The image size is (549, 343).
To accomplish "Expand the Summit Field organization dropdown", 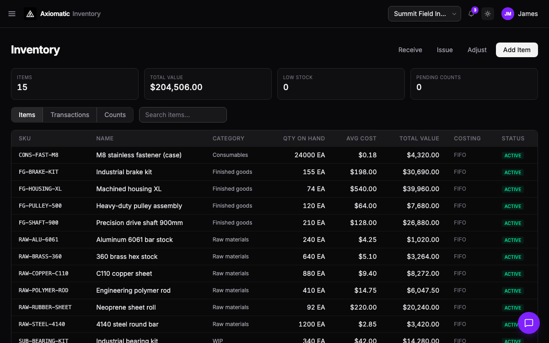I will [424, 14].
